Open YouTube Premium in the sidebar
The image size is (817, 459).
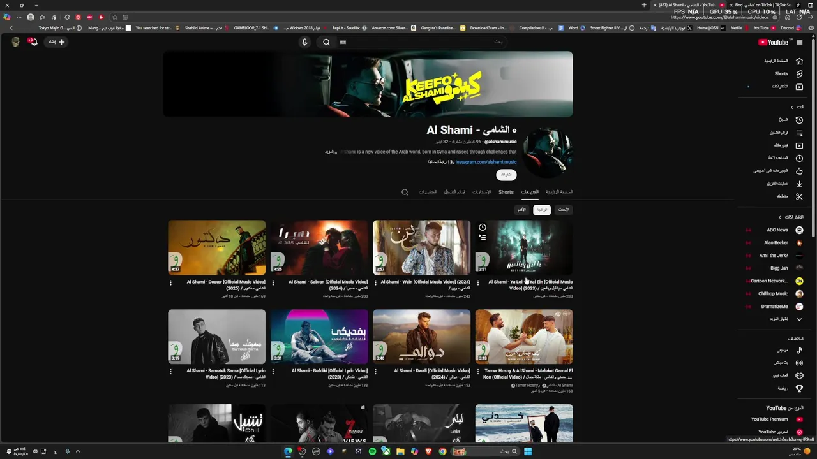pos(776,419)
